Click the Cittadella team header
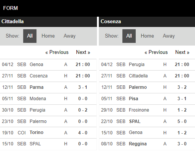The height and width of the screenshot is (156, 195). point(48,22)
